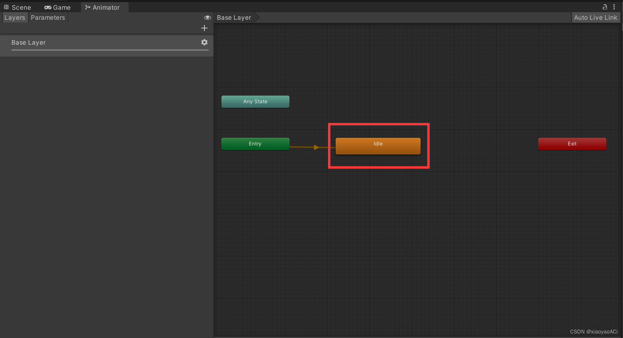The height and width of the screenshot is (338, 623).
Task: Toggle the eye visibility icon
Action: coord(208,18)
